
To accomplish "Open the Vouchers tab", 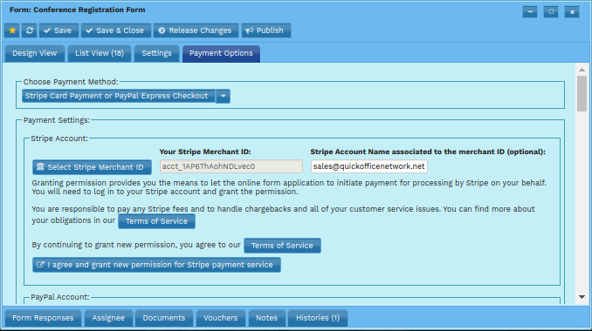I will [x=221, y=318].
